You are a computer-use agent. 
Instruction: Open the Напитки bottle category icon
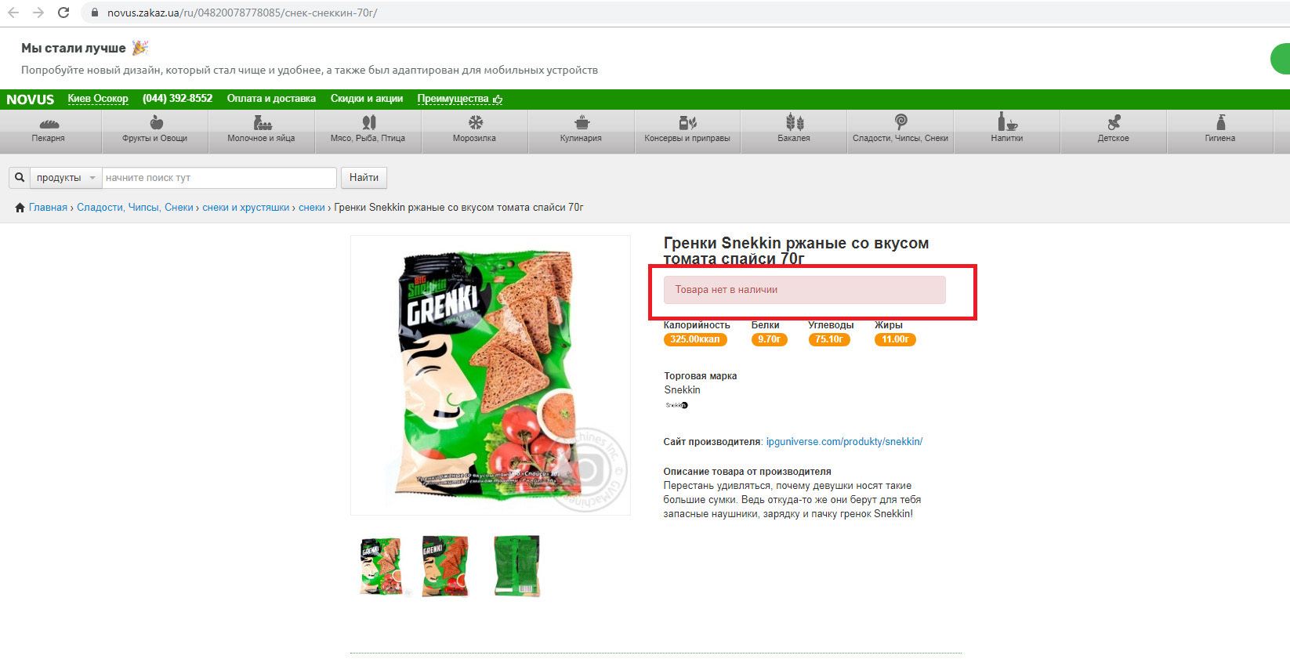[x=1007, y=121]
